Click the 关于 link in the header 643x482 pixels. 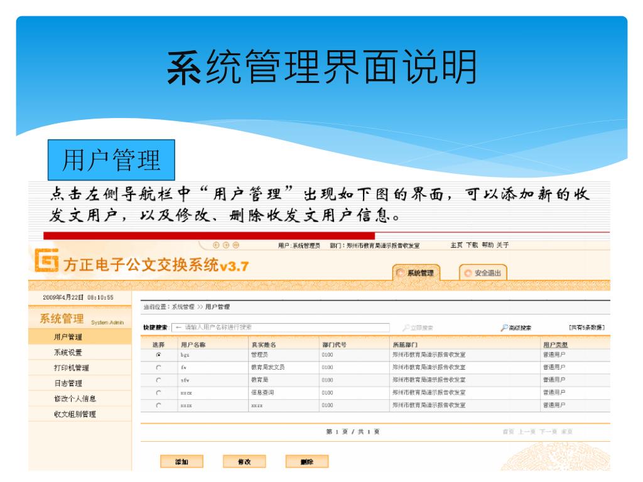pos(503,245)
